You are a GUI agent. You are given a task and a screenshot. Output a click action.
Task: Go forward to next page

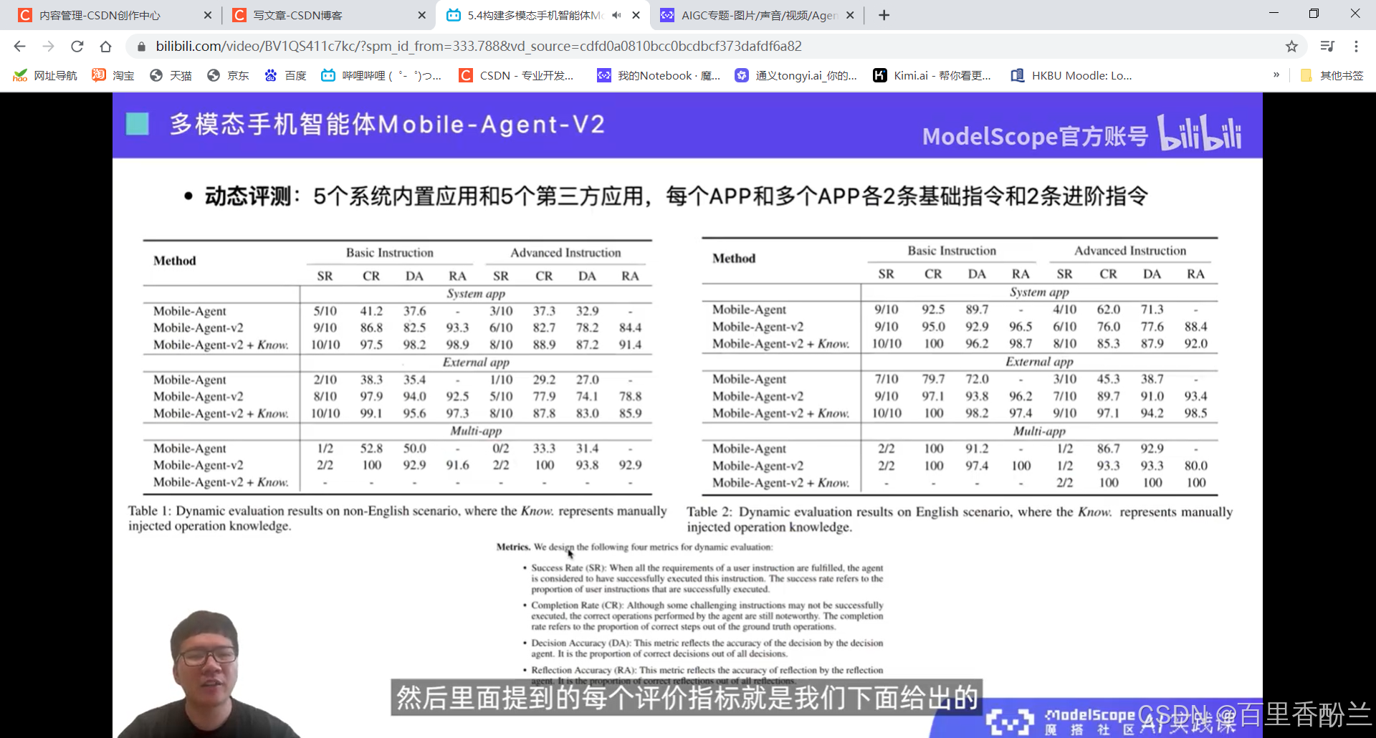tap(48, 47)
